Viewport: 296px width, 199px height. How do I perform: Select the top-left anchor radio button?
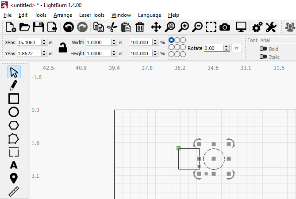coord(171,40)
